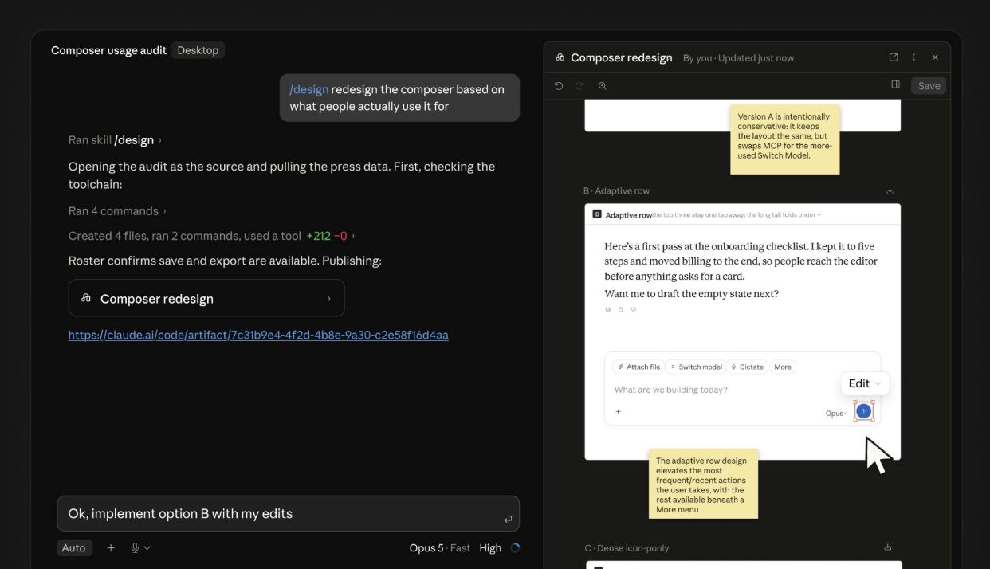The image size is (990, 569).
Task: Click the What are we building today field
Action: pyautogui.click(x=670, y=390)
